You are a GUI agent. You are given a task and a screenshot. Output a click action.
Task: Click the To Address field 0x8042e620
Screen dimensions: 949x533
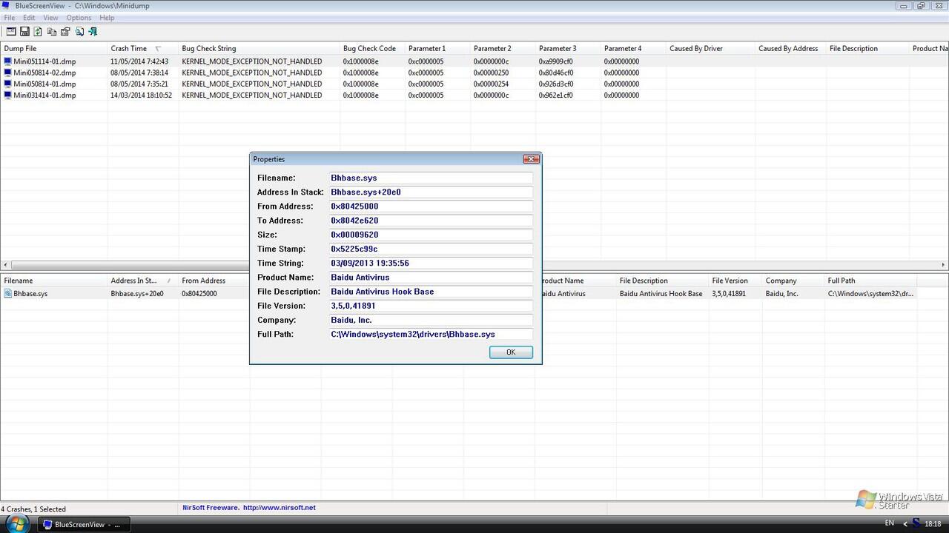[x=431, y=221]
